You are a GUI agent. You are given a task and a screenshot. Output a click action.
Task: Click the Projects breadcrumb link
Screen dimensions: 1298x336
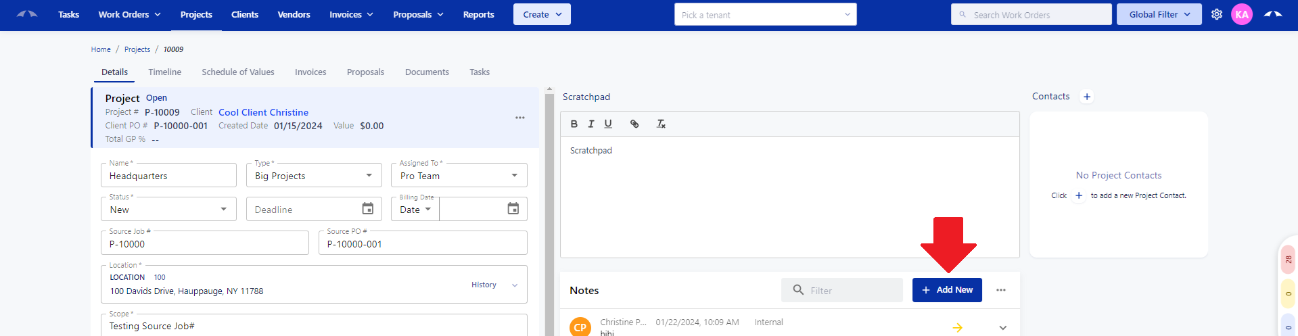tap(137, 49)
